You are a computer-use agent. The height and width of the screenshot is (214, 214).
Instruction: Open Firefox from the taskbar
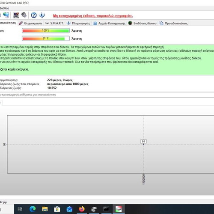[82, 209]
